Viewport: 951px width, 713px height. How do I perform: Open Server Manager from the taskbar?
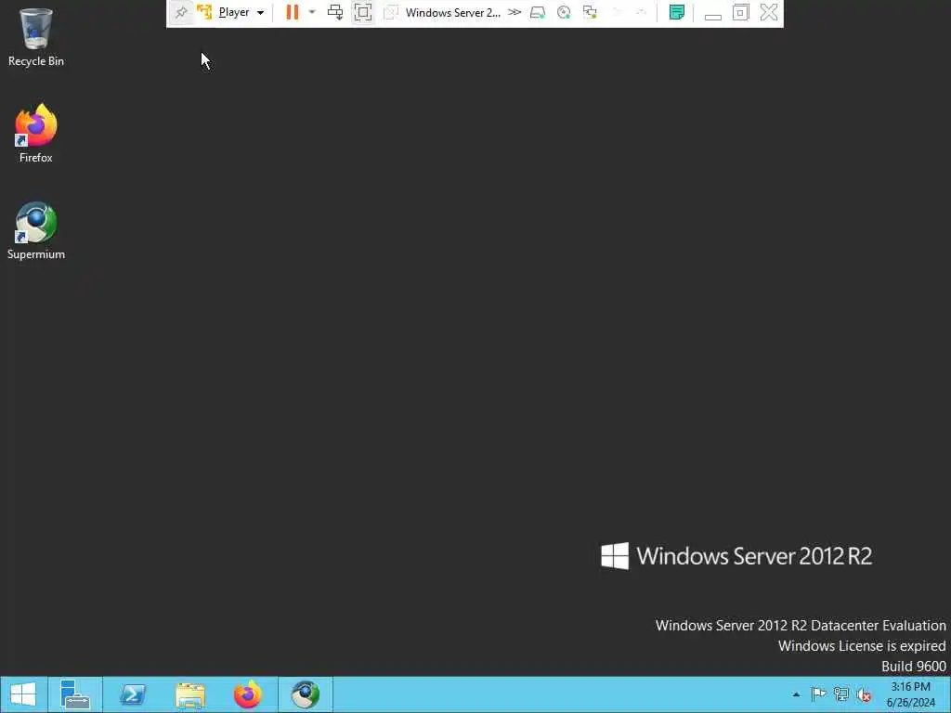pos(75,694)
